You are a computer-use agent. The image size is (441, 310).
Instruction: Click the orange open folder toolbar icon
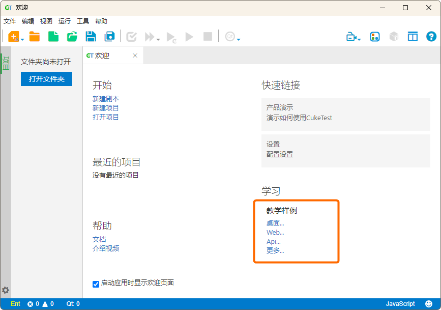pos(35,37)
